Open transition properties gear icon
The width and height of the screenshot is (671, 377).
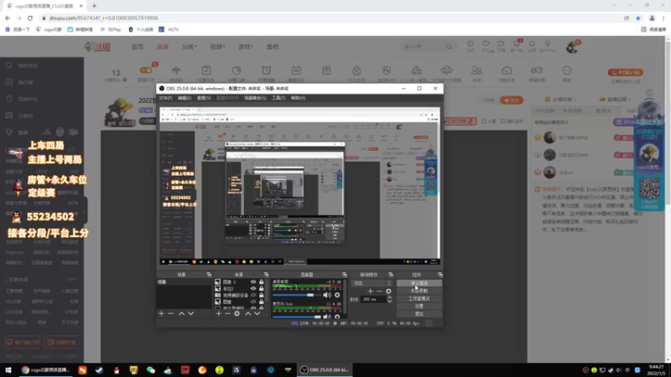(388, 291)
